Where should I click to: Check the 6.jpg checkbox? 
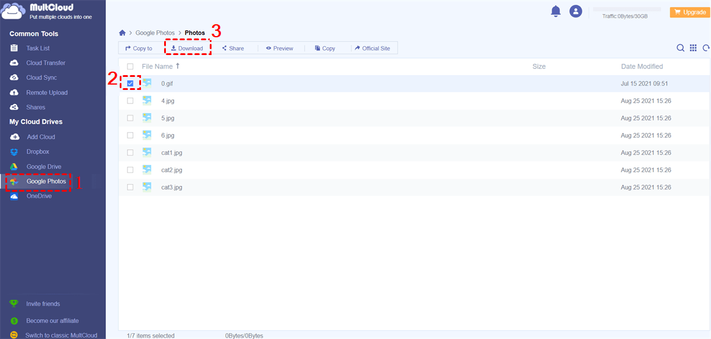pyautogui.click(x=130, y=135)
